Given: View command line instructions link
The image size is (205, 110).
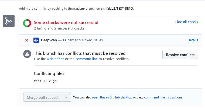Looking at the screenshot, I should (x=163, y=97).
